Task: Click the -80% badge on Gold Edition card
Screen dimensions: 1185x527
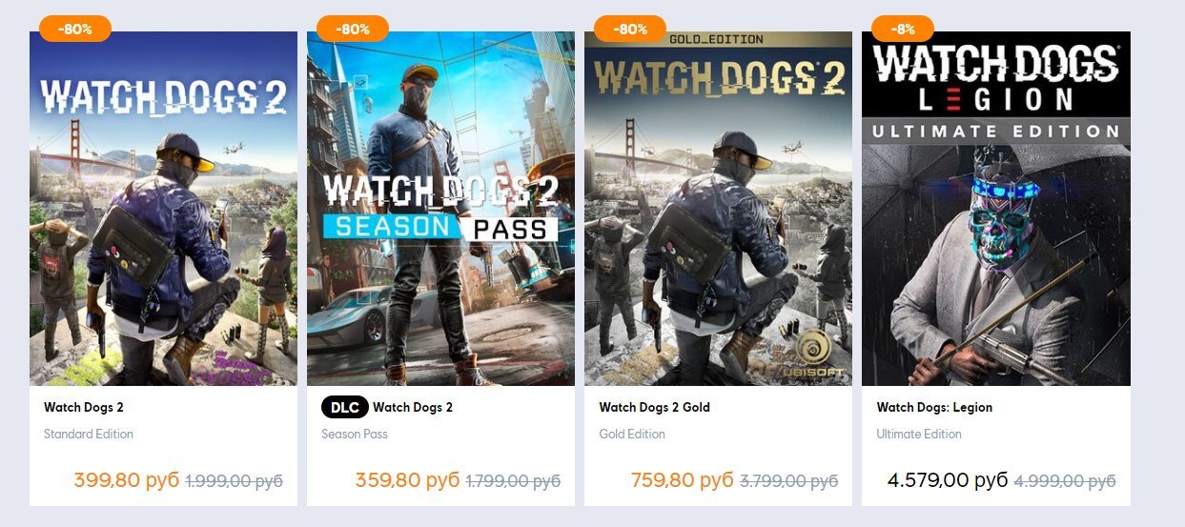Action: [x=630, y=29]
